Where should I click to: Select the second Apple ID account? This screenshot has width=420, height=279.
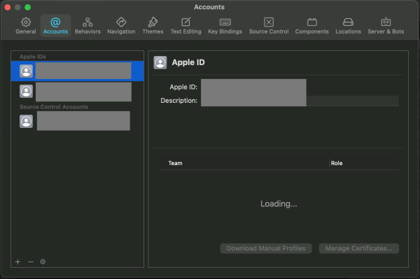pos(78,92)
